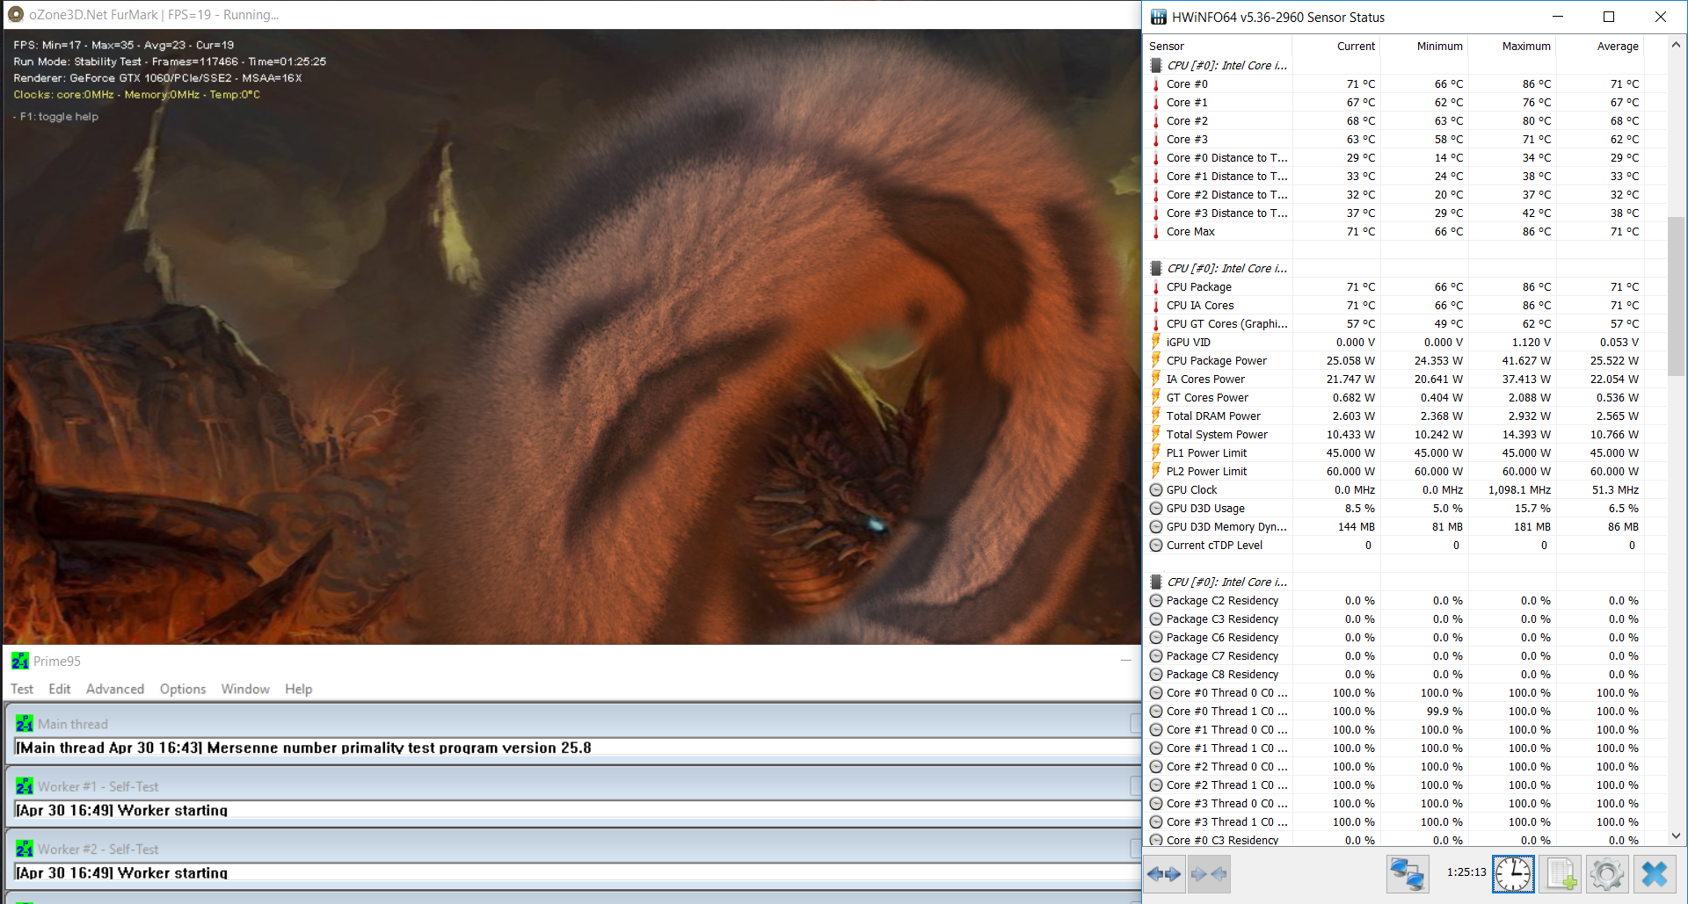The image size is (1688, 904).
Task: Click the HWiNFO64 title bar app icon
Action: tap(1159, 17)
